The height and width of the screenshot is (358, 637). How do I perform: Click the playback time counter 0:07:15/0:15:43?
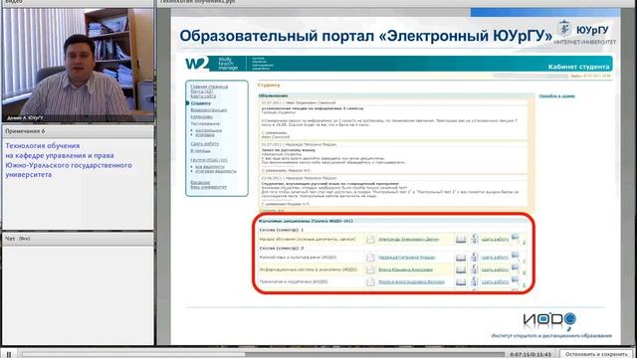tap(531, 354)
